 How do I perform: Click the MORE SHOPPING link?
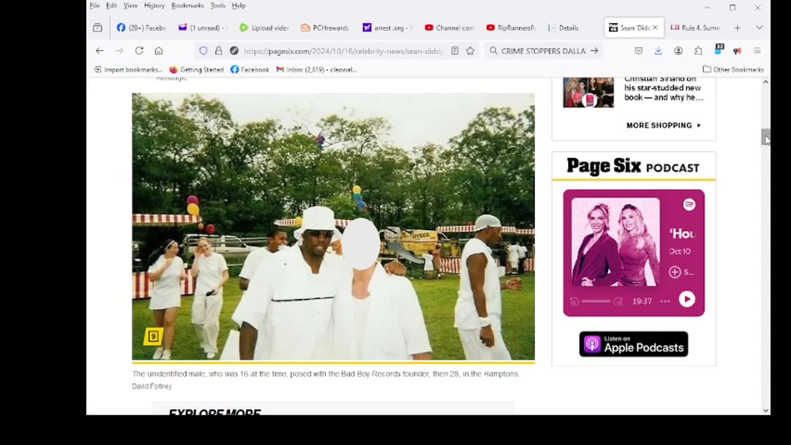coord(664,125)
